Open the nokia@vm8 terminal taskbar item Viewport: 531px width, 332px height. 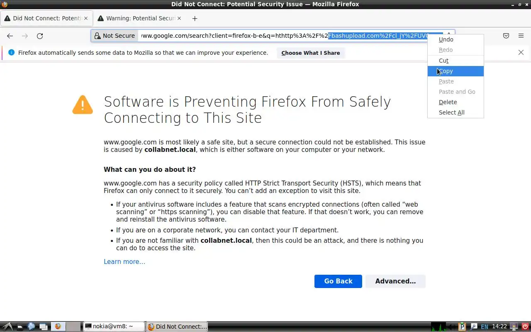click(x=114, y=327)
